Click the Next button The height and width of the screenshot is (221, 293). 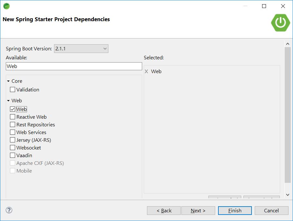point(198,210)
